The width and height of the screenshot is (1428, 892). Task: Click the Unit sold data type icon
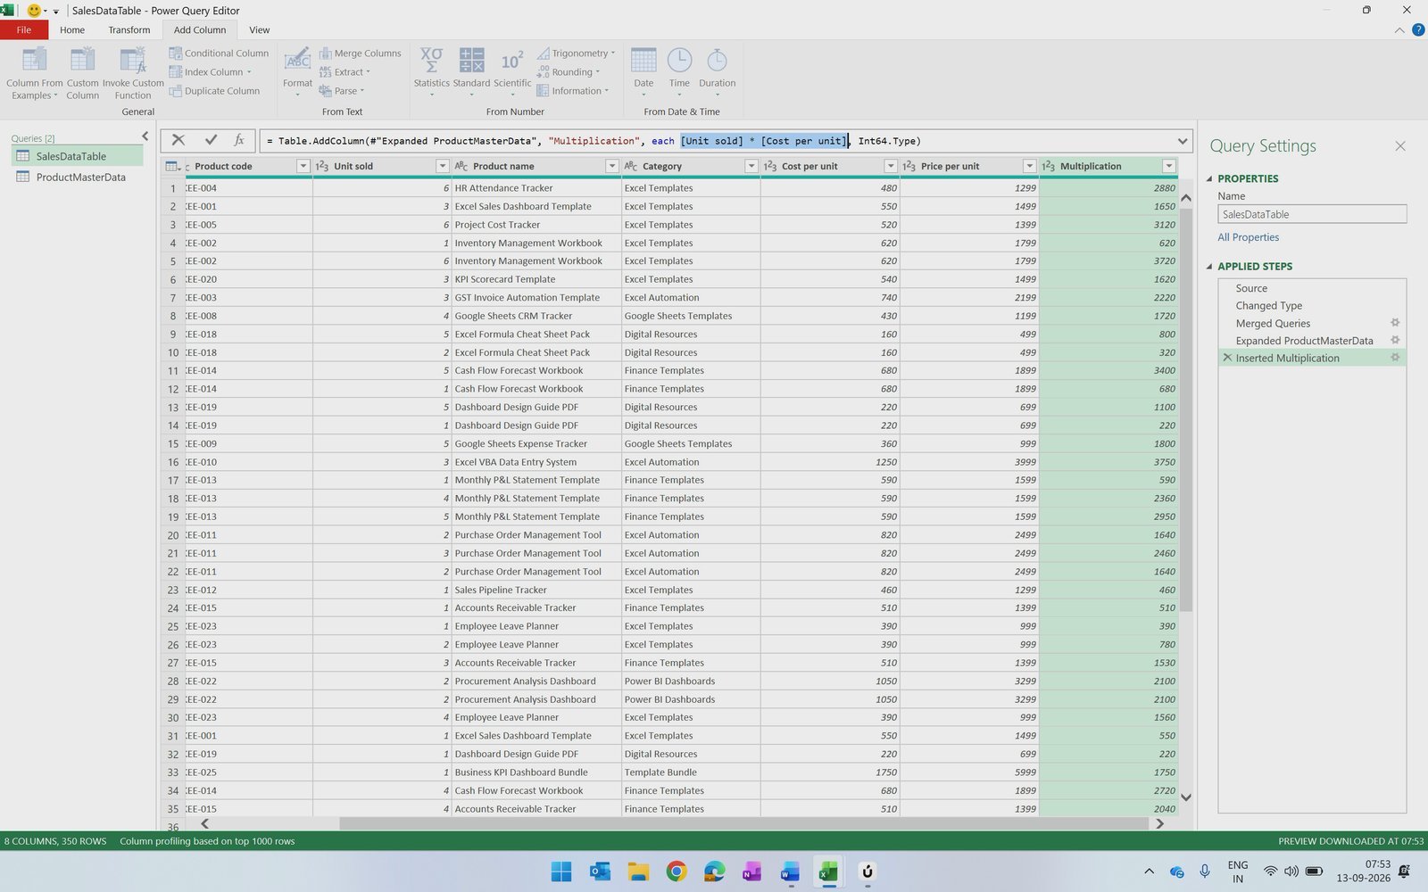click(x=322, y=167)
